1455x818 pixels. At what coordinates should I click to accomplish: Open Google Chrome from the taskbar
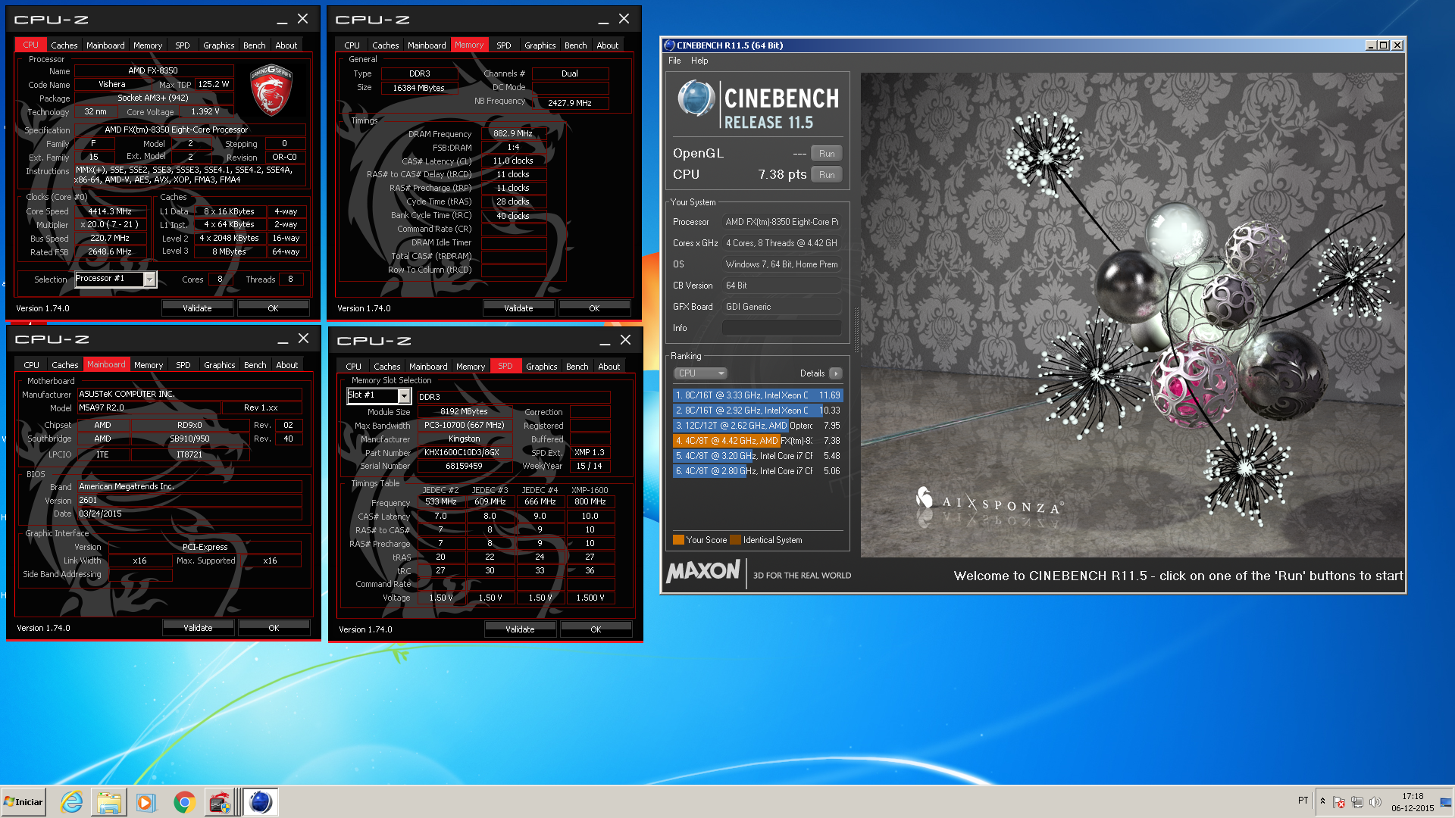(x=183, y=802)
